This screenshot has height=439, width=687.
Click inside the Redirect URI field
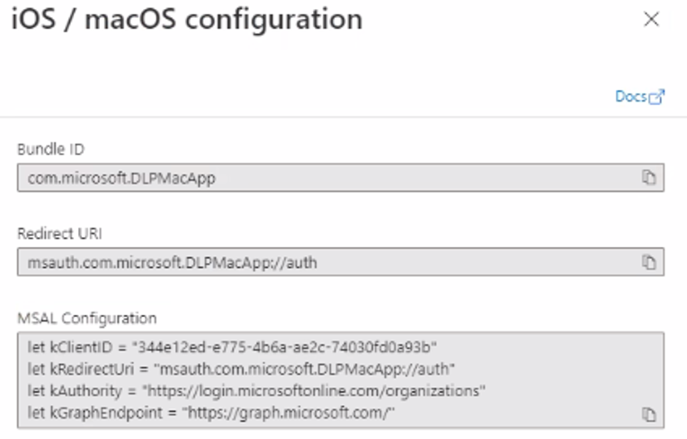(341, 262)
